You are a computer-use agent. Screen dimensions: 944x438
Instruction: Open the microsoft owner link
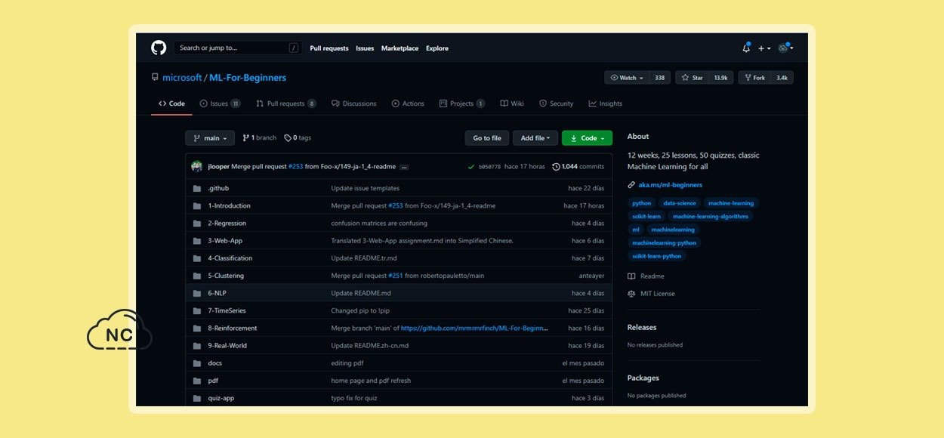click(x=182, y=78)
